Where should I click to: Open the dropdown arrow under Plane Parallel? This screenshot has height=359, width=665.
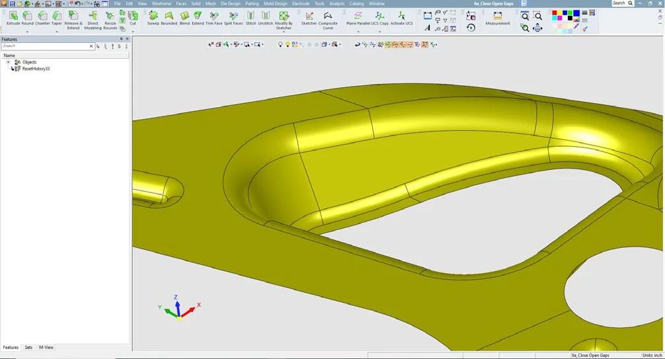pyautogui.click(x=358, y=32)
